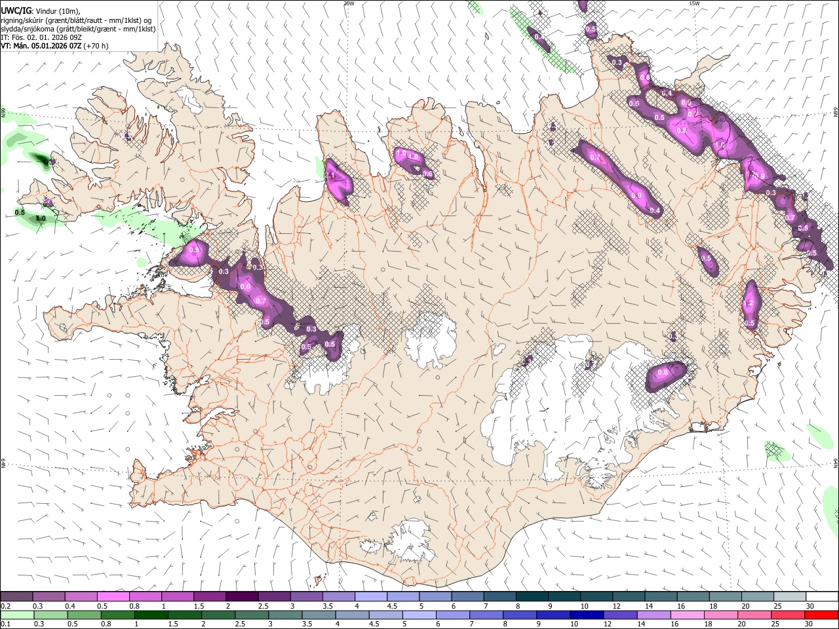Select the "slydda/snjókoma" legend description line
The width and height of the screenshot is (839, 629).
point(78,29)
